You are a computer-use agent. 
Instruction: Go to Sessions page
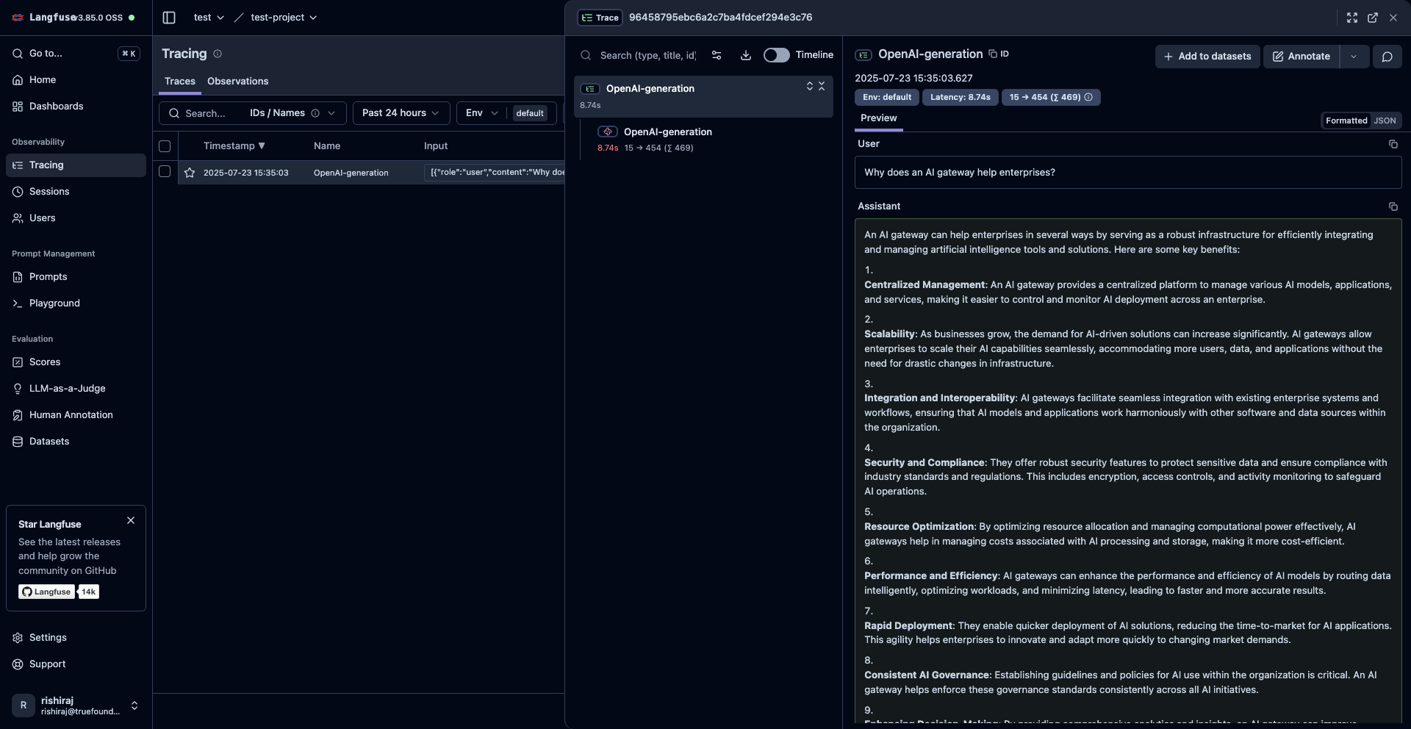pyautogui.click(x=76, y=191)
